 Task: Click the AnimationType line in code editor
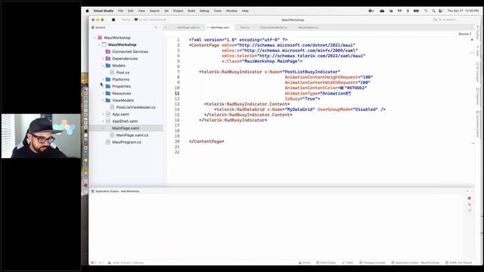point(318,93)
